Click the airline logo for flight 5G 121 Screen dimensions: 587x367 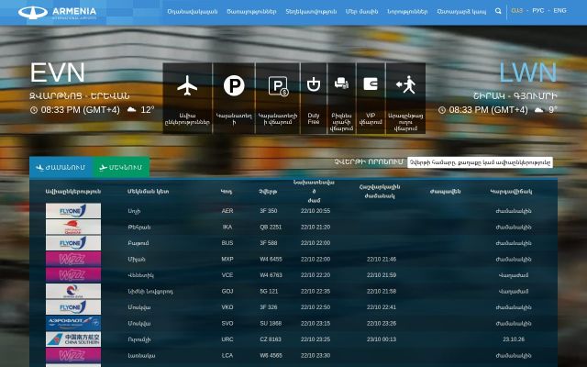coord(73,292)
